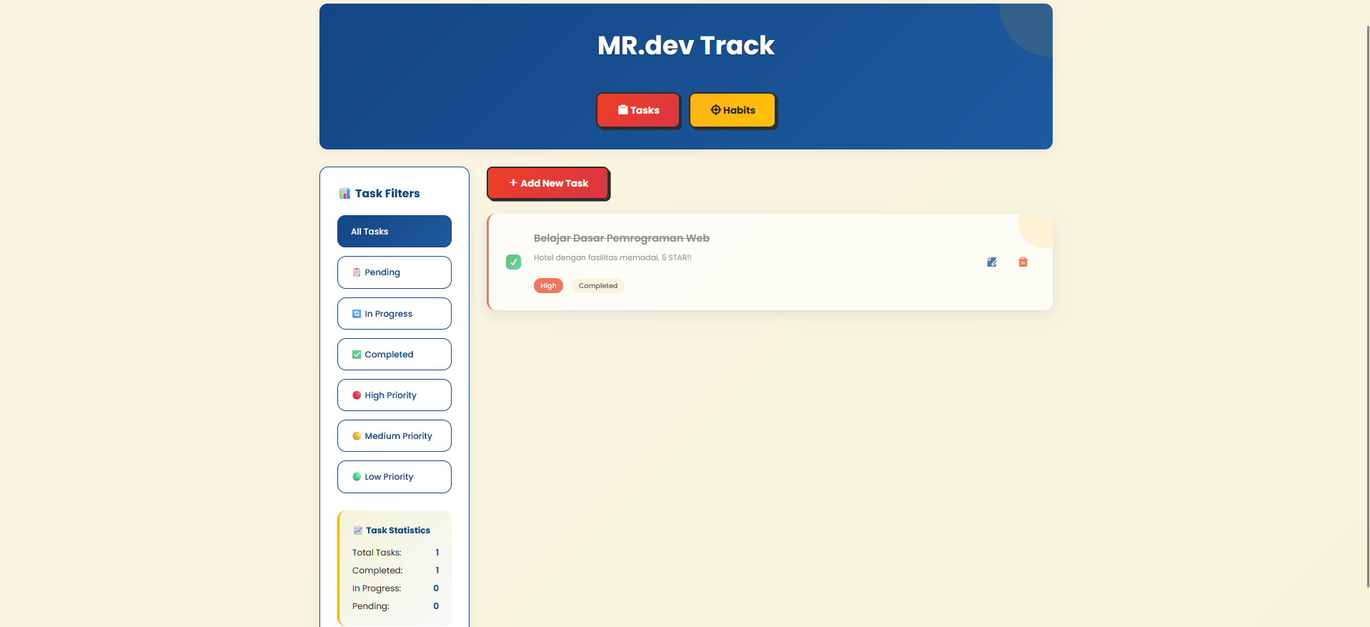Click the Completed status badge on task
This screenshot has height=627, width=1370.
597,286
